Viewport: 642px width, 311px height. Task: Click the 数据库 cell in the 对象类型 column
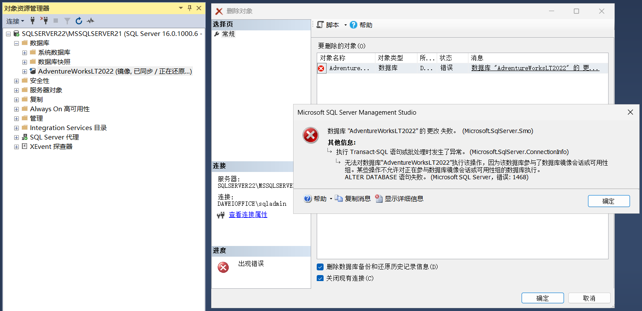pyautogui.click(x=396, y=68)
